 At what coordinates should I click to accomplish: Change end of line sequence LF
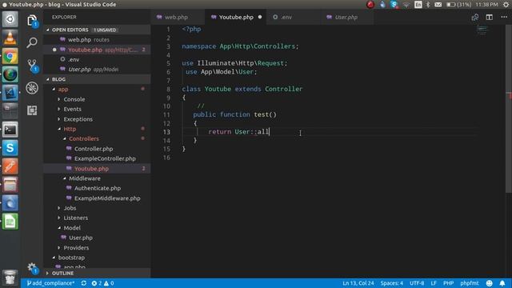pos(434,283)
